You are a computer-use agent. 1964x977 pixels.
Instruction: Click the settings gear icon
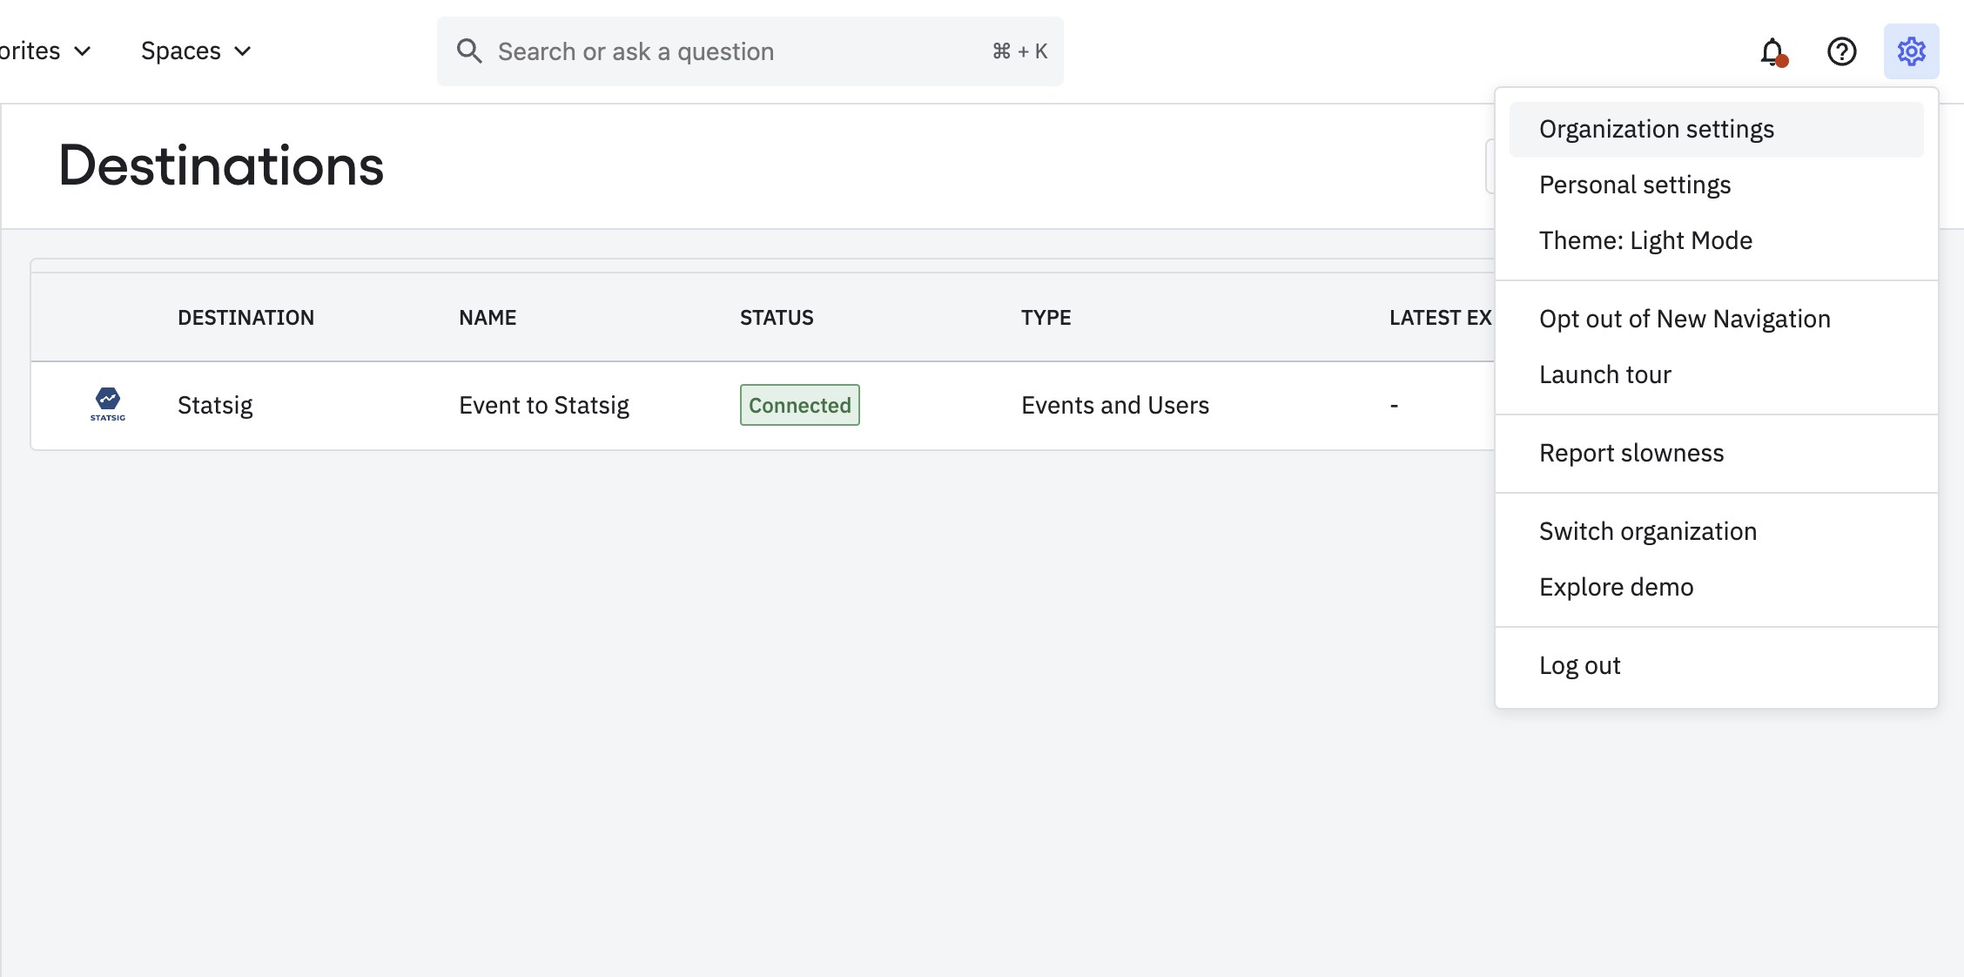pyautogui.click(x=1911, y=52)
